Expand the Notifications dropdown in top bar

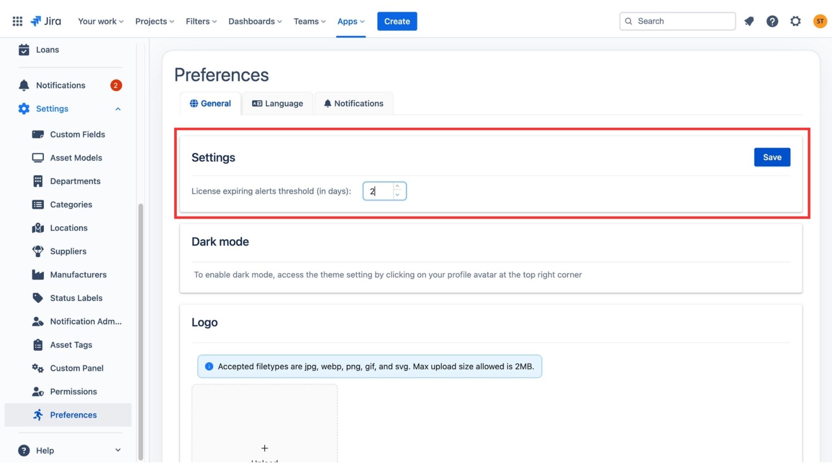coord(748,21)
